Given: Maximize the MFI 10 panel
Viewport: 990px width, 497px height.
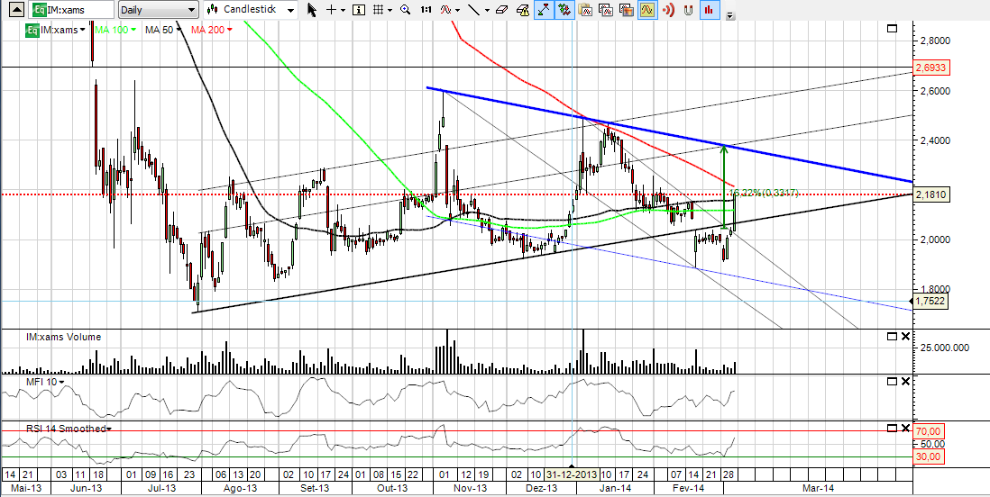Looking at the screenshot, I should (892, 382).
